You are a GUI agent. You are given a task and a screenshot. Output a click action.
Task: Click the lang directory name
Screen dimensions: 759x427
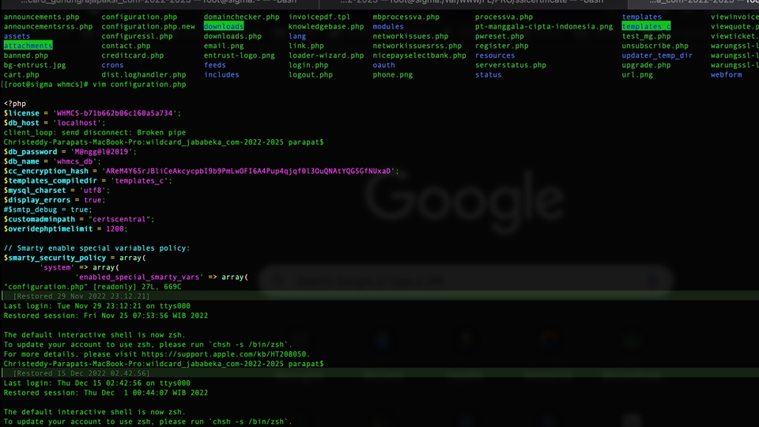(x=297, y=36)
